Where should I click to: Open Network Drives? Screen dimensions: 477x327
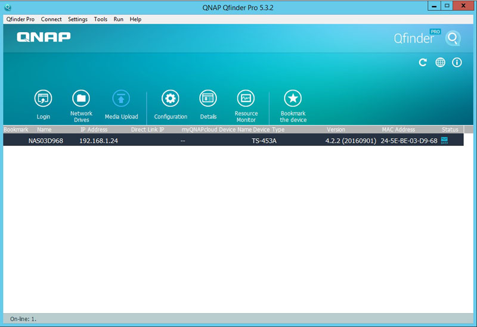click(x=81, y=99)
